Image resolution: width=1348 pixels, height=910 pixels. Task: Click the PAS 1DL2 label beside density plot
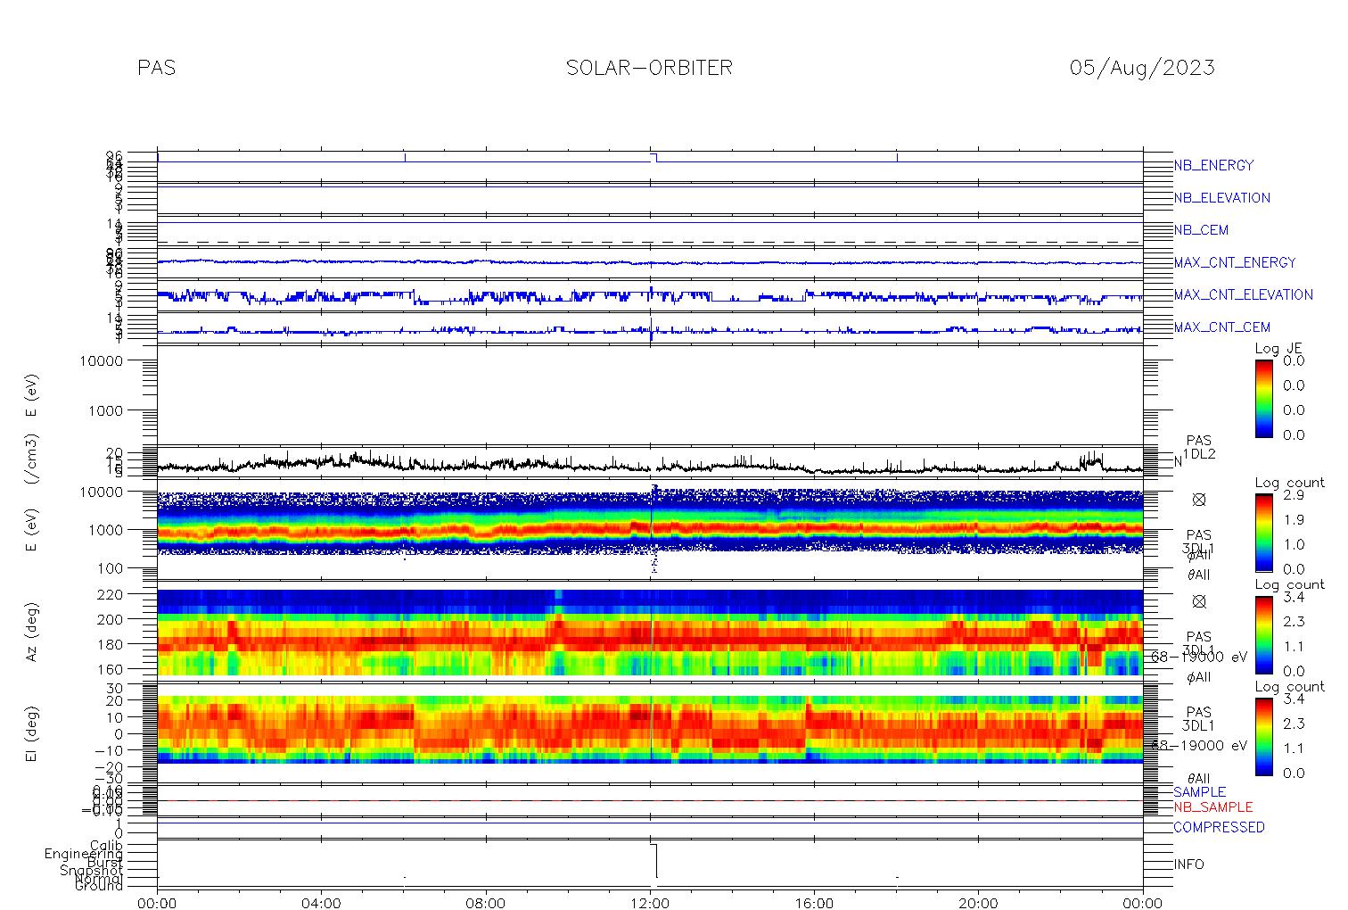pos(1199,448)
